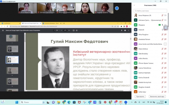Click the muted microphone icon for Diana Kotlova
Screen dimensions: 169x105
[x=162, y=49]
